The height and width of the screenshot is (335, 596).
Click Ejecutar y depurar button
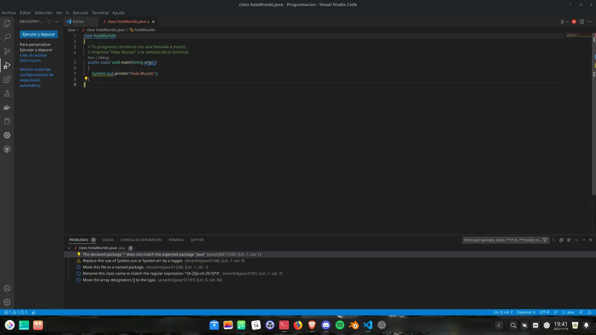click(x=39, y=34)
